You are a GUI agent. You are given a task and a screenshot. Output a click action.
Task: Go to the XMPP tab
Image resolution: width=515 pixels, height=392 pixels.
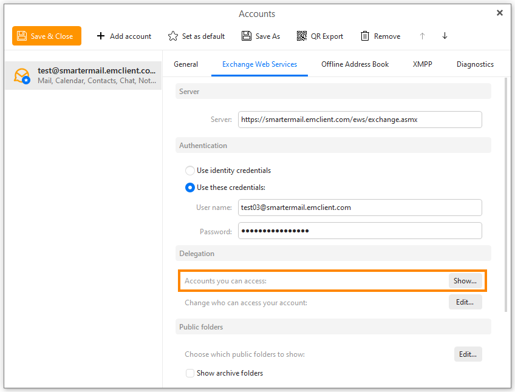(x=422, y=64)
